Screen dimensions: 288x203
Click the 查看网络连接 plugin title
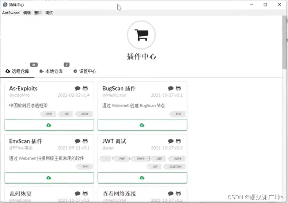[x=119, y=193]
